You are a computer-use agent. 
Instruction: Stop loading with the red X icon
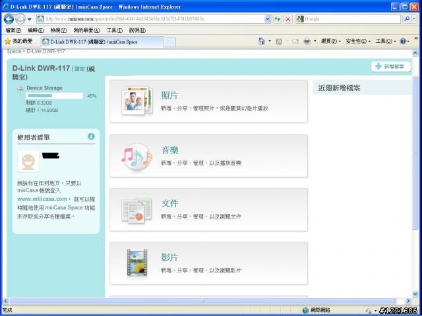click(x=288, y=19)
